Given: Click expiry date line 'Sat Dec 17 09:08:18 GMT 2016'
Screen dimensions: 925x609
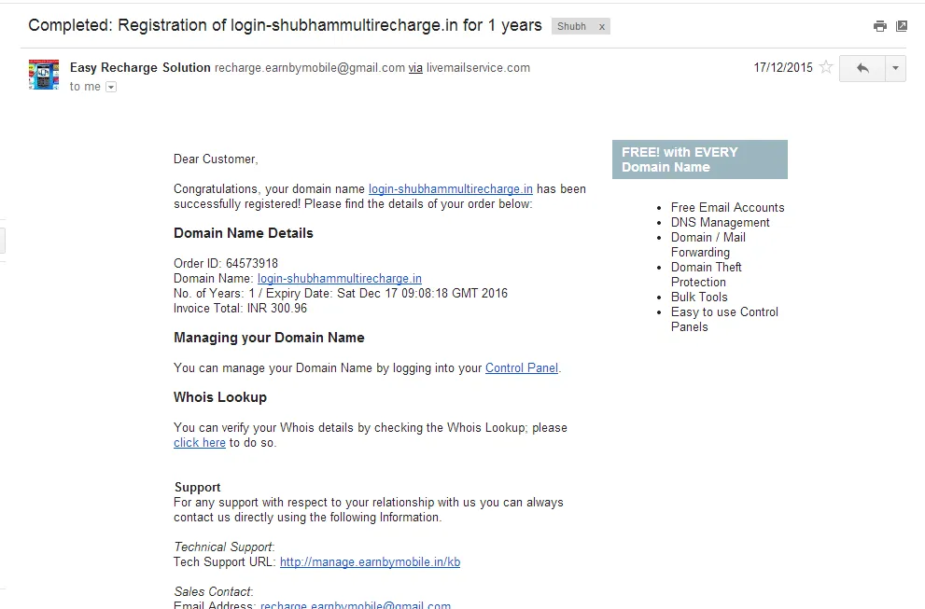Looking at the screenshot, I should click(422, 294).
